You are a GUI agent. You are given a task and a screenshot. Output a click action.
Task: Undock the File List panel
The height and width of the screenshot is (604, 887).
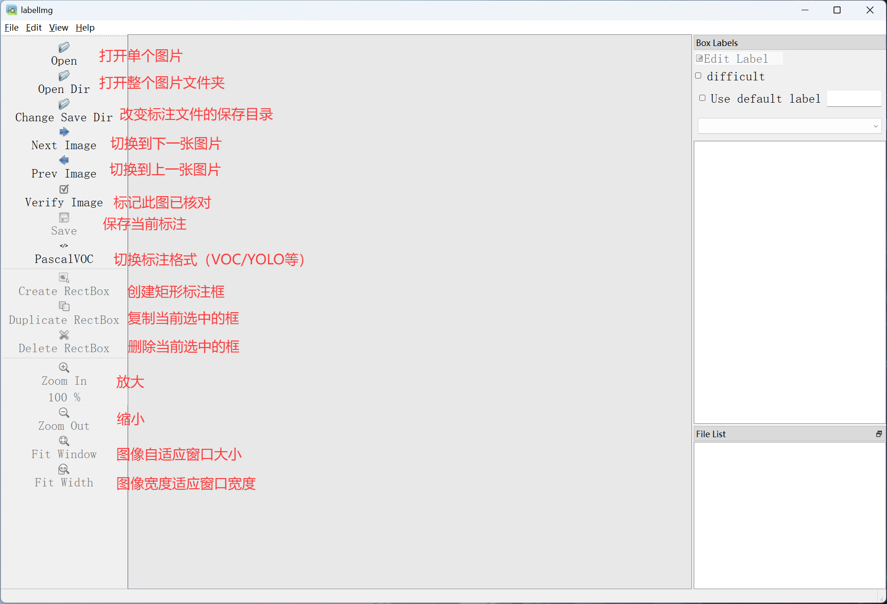[x=878, y=434]
